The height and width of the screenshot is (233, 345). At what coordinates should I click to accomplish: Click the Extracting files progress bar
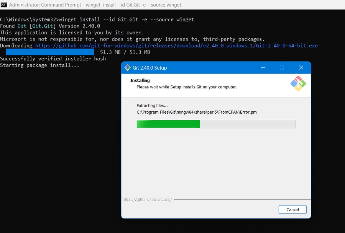point(216,124)
